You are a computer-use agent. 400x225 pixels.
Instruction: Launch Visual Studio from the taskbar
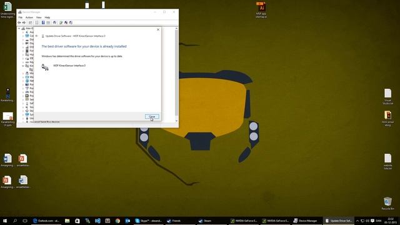pyautogui.click(x=97, y=221)
